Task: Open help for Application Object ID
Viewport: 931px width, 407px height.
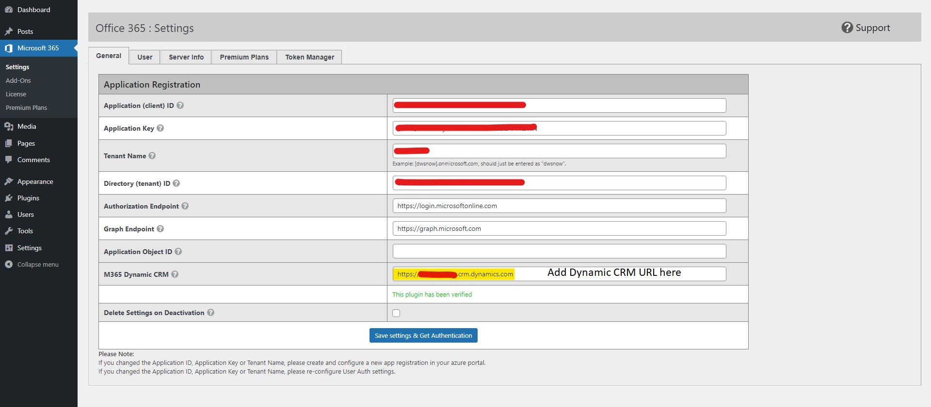Action: click(x=178, y=252)
